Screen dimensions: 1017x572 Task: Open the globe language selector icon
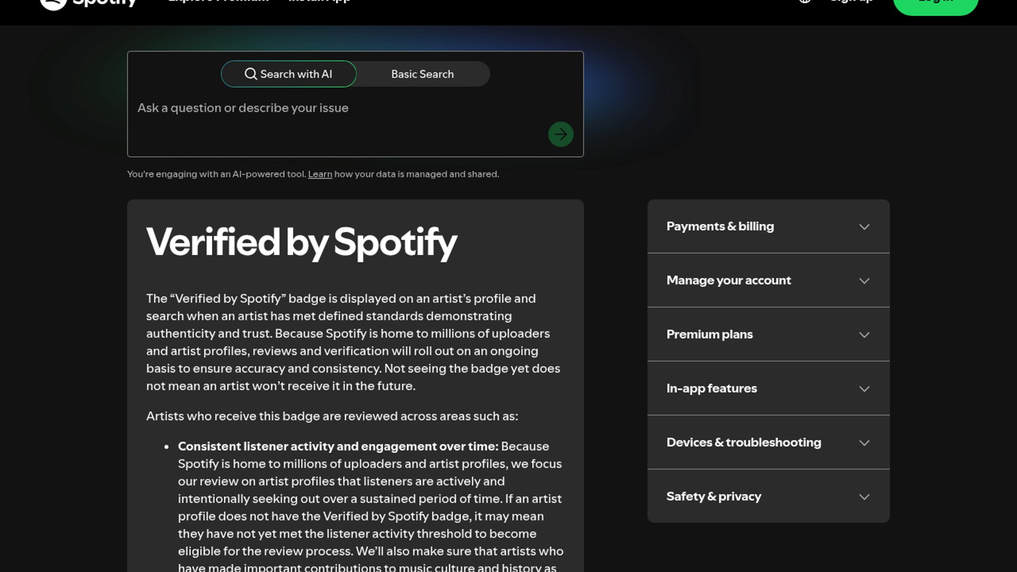pyautogui.click(x=805, y=2)
